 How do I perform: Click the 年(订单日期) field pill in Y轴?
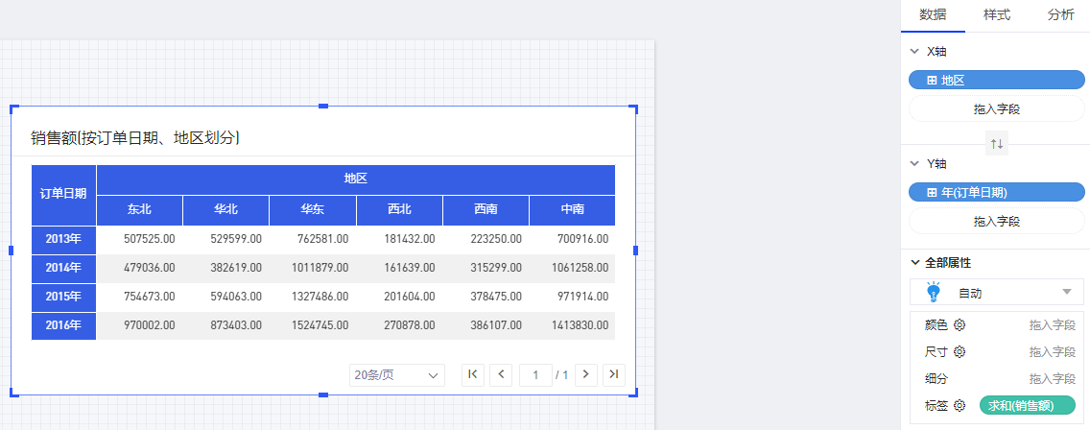[996, 192]
